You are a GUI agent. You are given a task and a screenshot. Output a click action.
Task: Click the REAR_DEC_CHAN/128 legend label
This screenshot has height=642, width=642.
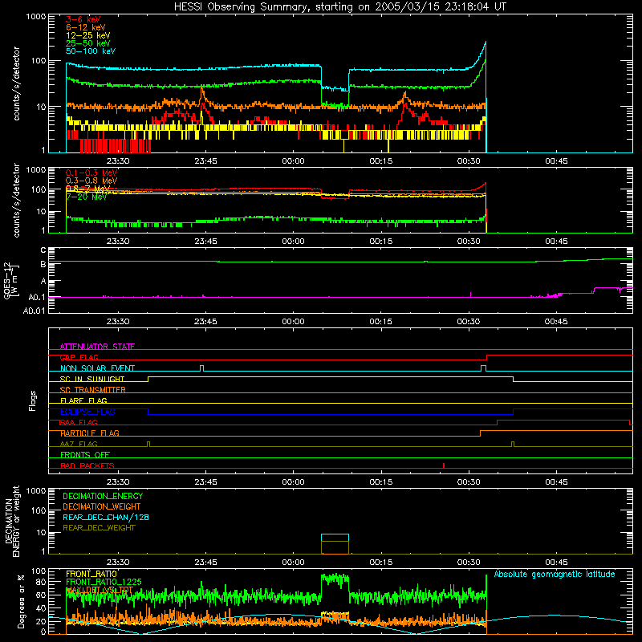(106, 517)
